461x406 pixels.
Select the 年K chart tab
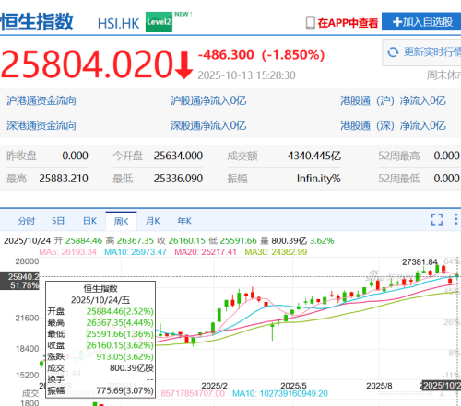point(184,221)
